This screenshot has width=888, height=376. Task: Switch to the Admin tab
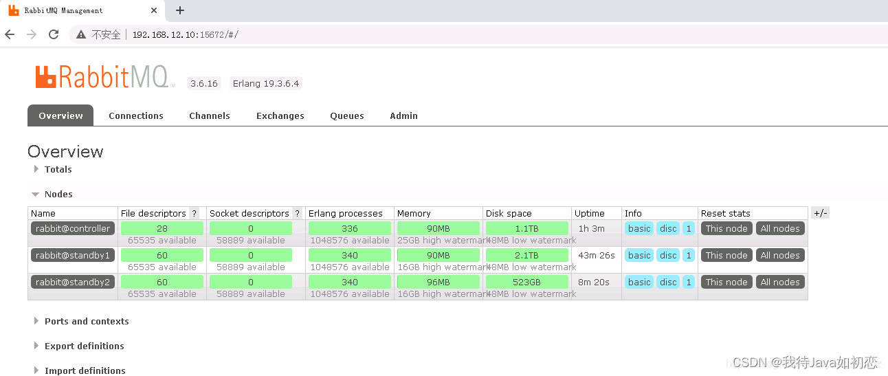pyautogui.click(x=403, y=115)
